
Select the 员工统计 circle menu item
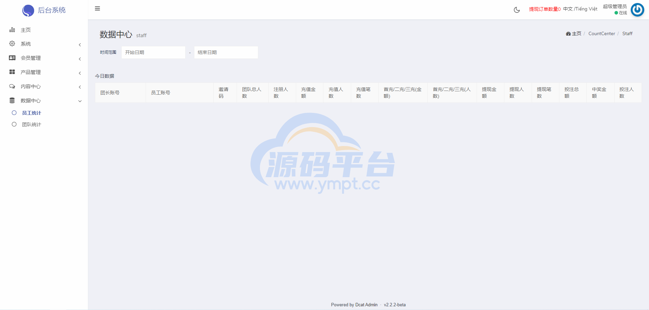(14, 113)
